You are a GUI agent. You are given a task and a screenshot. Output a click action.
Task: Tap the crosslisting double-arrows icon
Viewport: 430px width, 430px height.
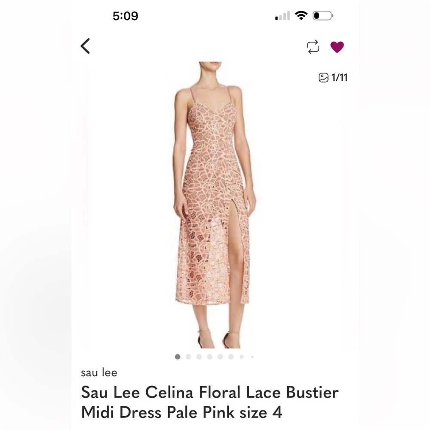[313, 46]
